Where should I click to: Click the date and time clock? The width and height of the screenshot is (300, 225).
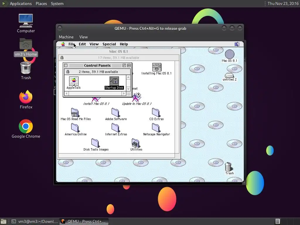[283, 4]
